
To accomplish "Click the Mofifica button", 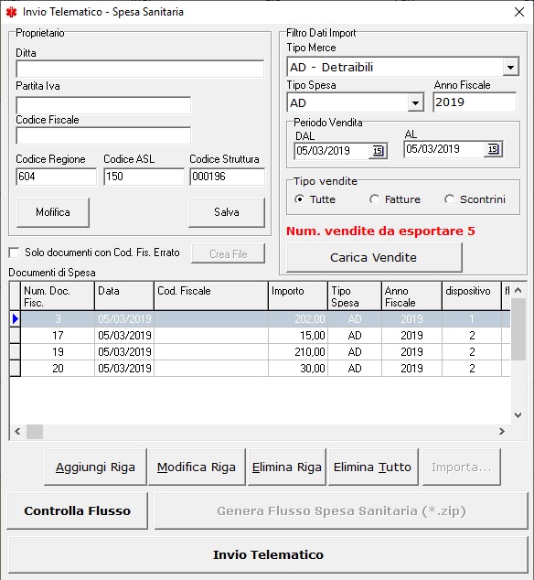I will click(x=53, y=212).
